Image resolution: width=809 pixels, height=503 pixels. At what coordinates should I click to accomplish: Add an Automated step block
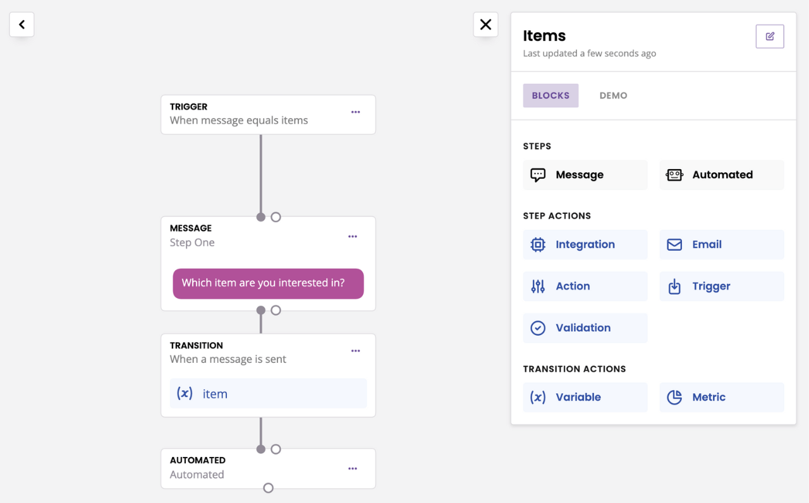click(x=721, y=175)
